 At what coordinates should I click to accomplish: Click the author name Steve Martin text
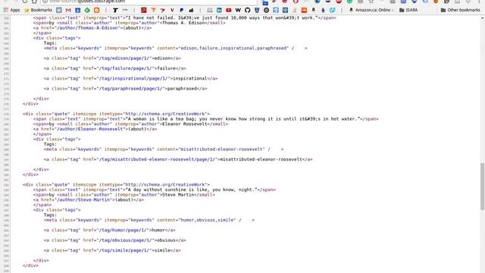(178, 195)
